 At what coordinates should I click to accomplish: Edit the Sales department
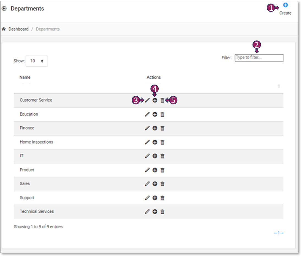click(x=147, y=184)
